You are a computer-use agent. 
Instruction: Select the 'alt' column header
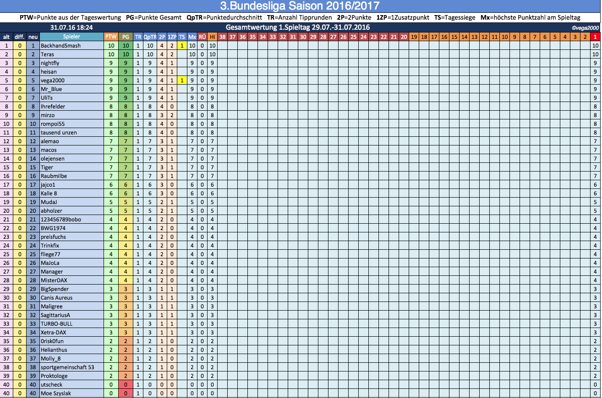[x=6, y=37]
